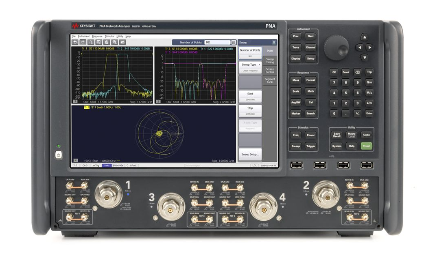
Task: Close the Sweep softkey panel with X
Action: pyautogui.click(x=274, y=42)
